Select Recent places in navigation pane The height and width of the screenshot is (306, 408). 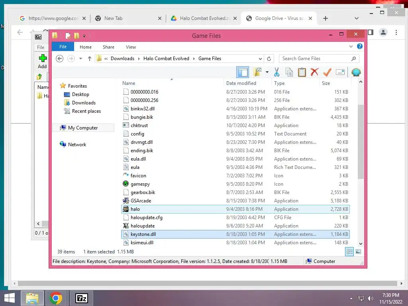86,111
